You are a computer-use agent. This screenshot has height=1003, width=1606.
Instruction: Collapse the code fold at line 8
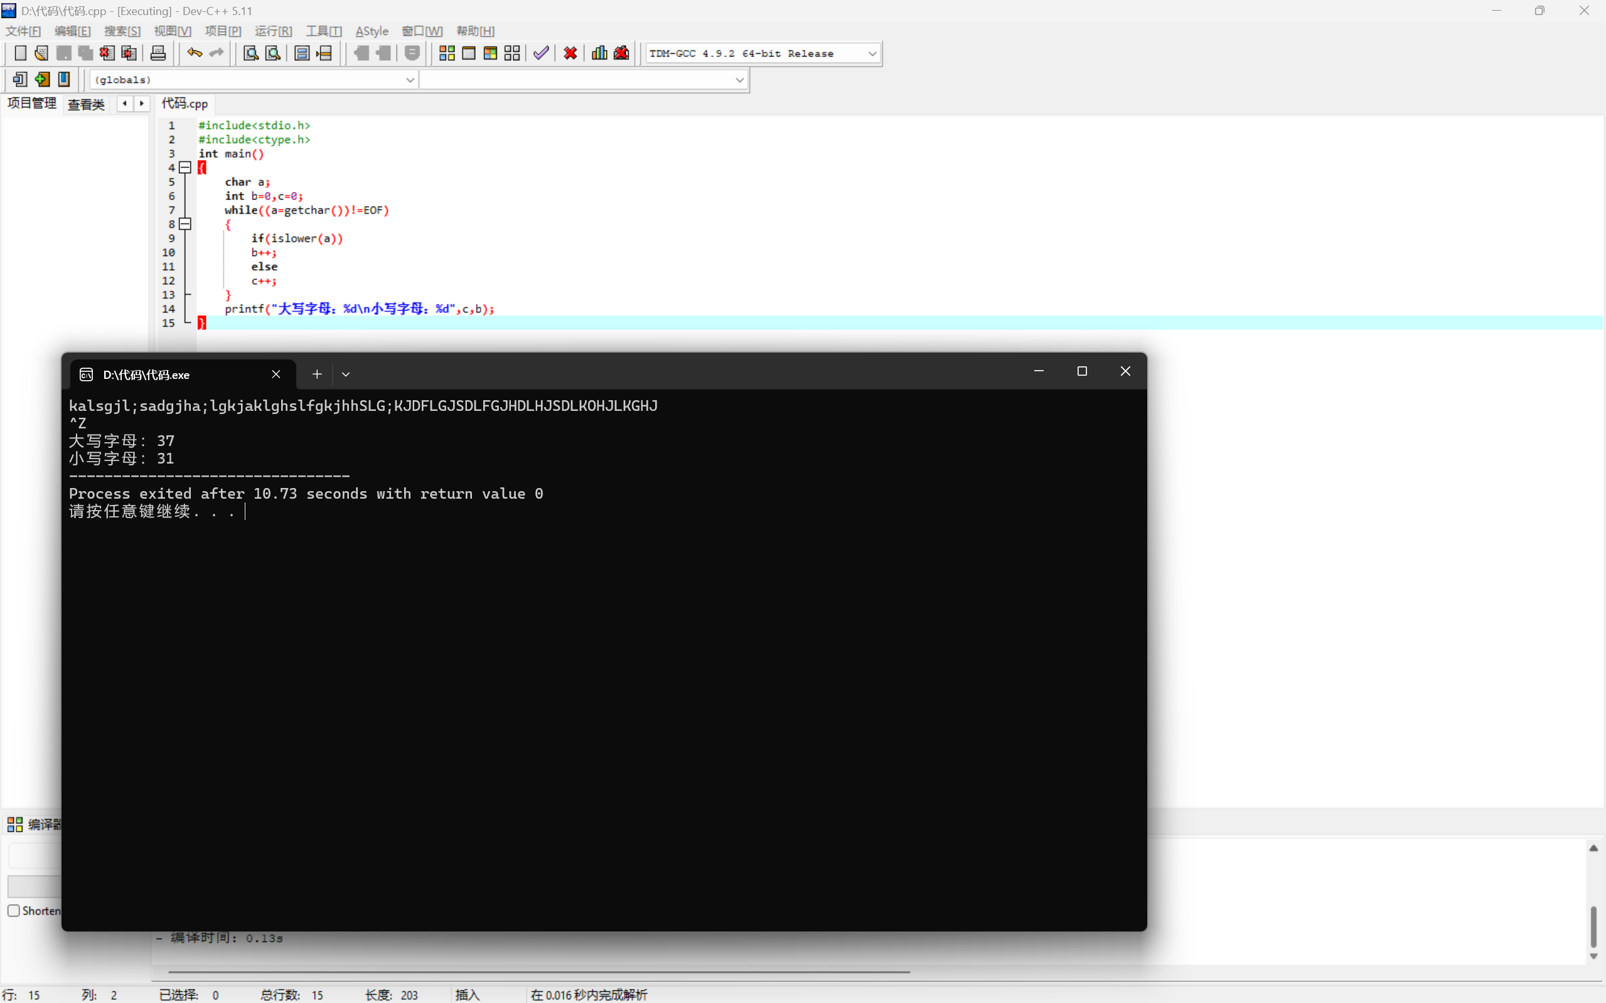[x=186, y=224]
